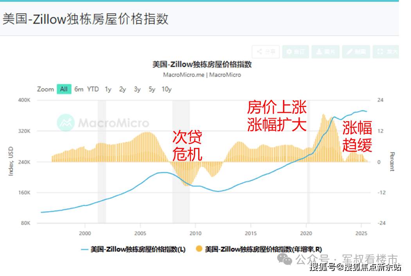Set zoom range to 6m

click(x=79, y=89)
